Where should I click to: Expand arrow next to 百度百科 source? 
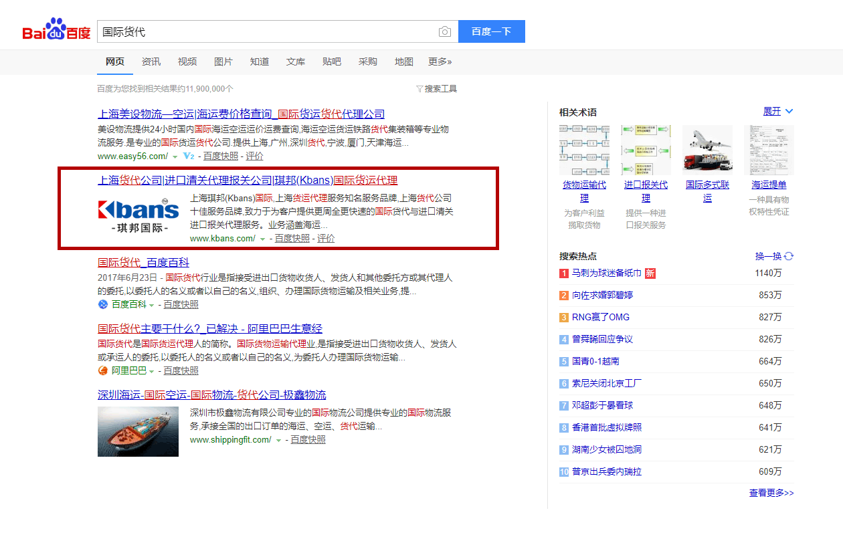pos(151,305)
